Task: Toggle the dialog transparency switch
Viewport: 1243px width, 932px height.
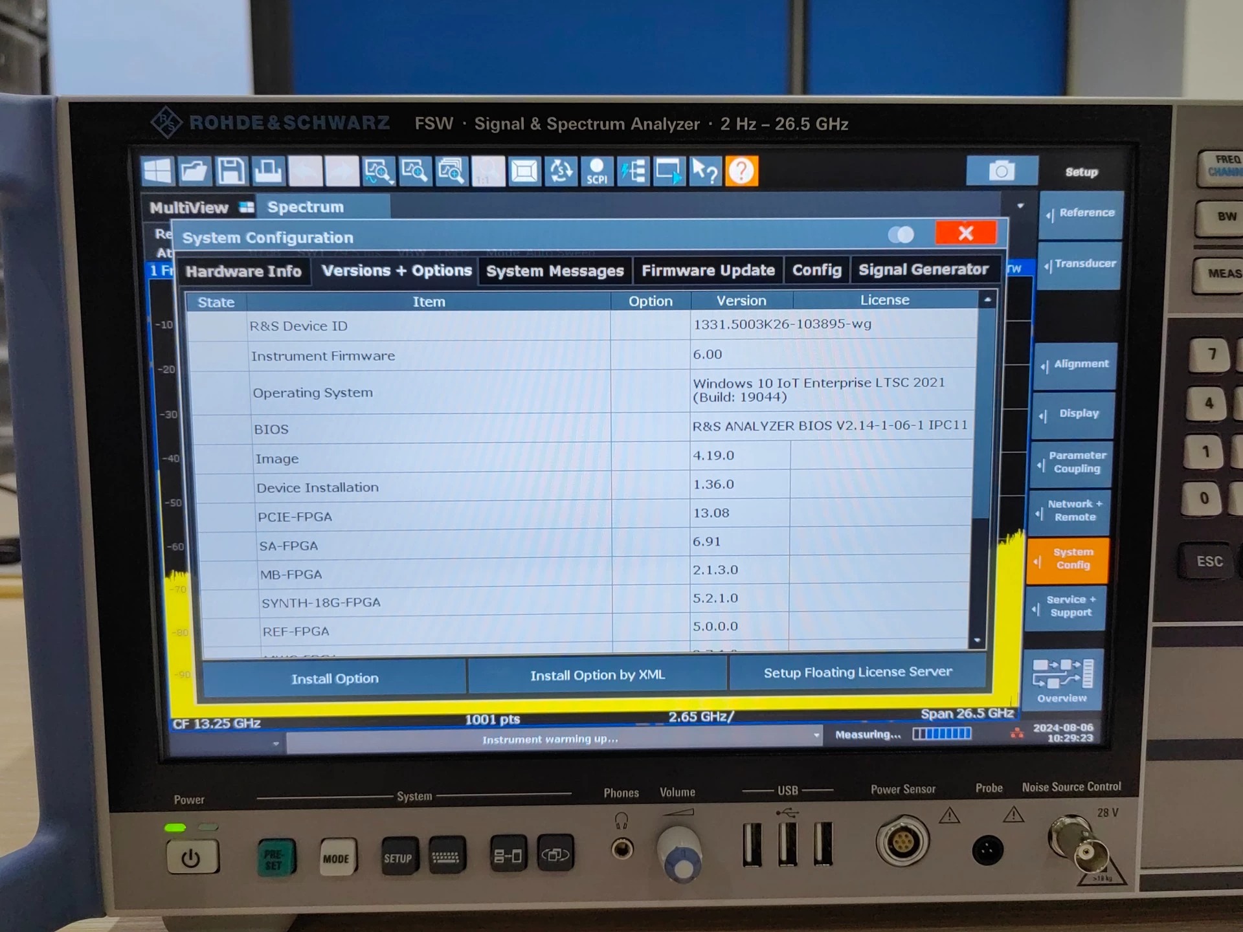Action: tap(901, 234)
